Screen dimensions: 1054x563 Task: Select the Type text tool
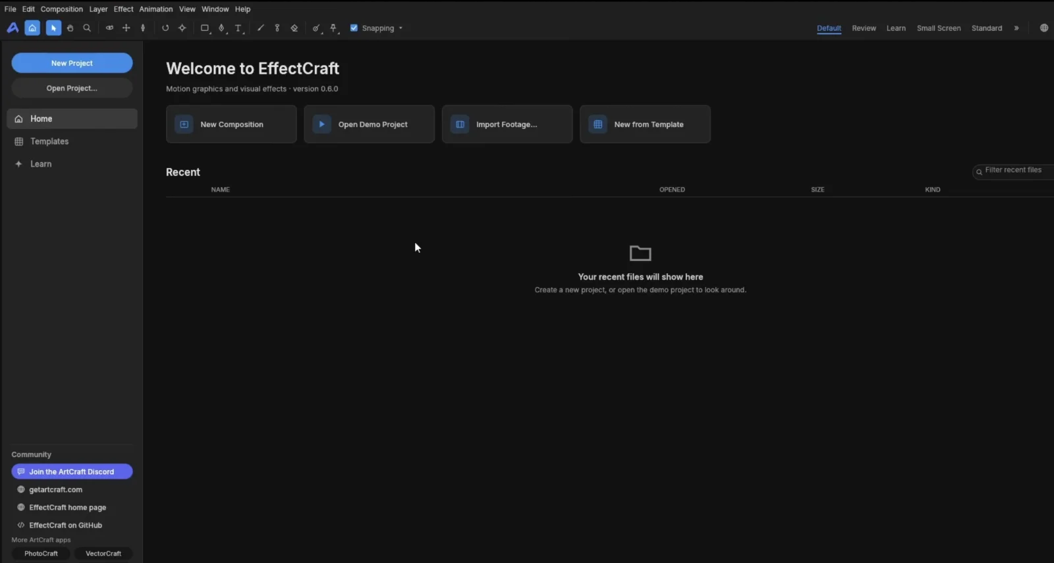click(238, 28)
